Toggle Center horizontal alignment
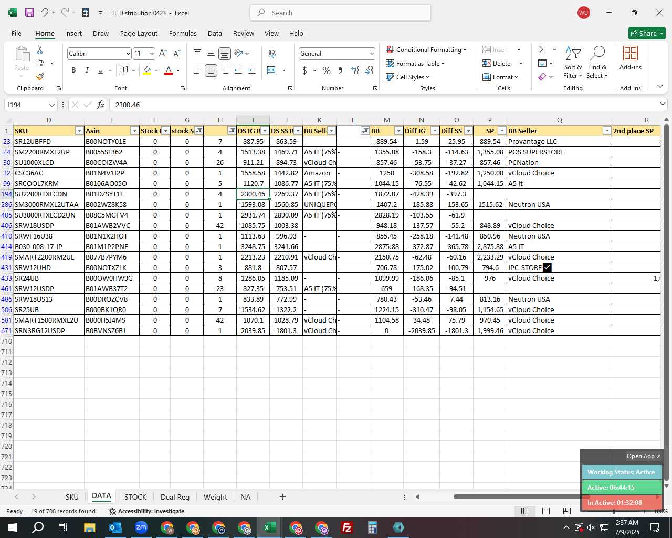Image resolution: width=672 pixels, height=538 pixels. click(x=211, y=70)
